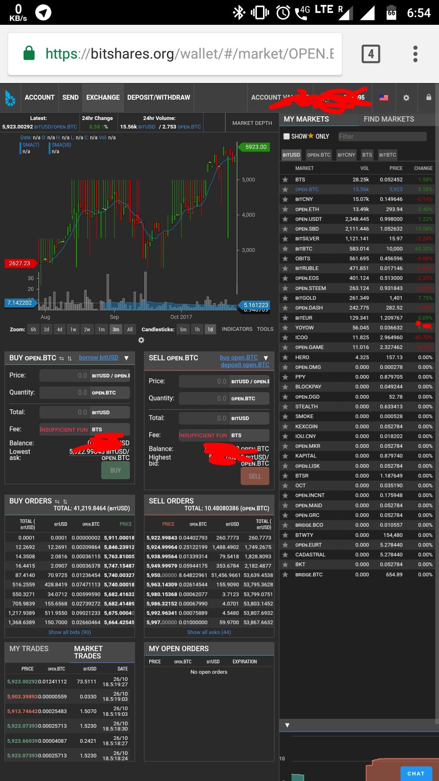The width and height of the screenshot is (439, 781).
Task: Open INDICATORS dropdown
Action: pos(237,329)
